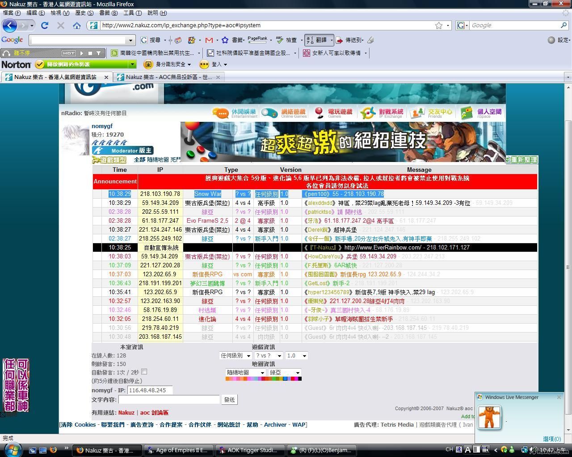The height and width of the screenshot is (457, 572).
Task: Toggle the 自動發言 auto-post checkbox
Action: 144,372
